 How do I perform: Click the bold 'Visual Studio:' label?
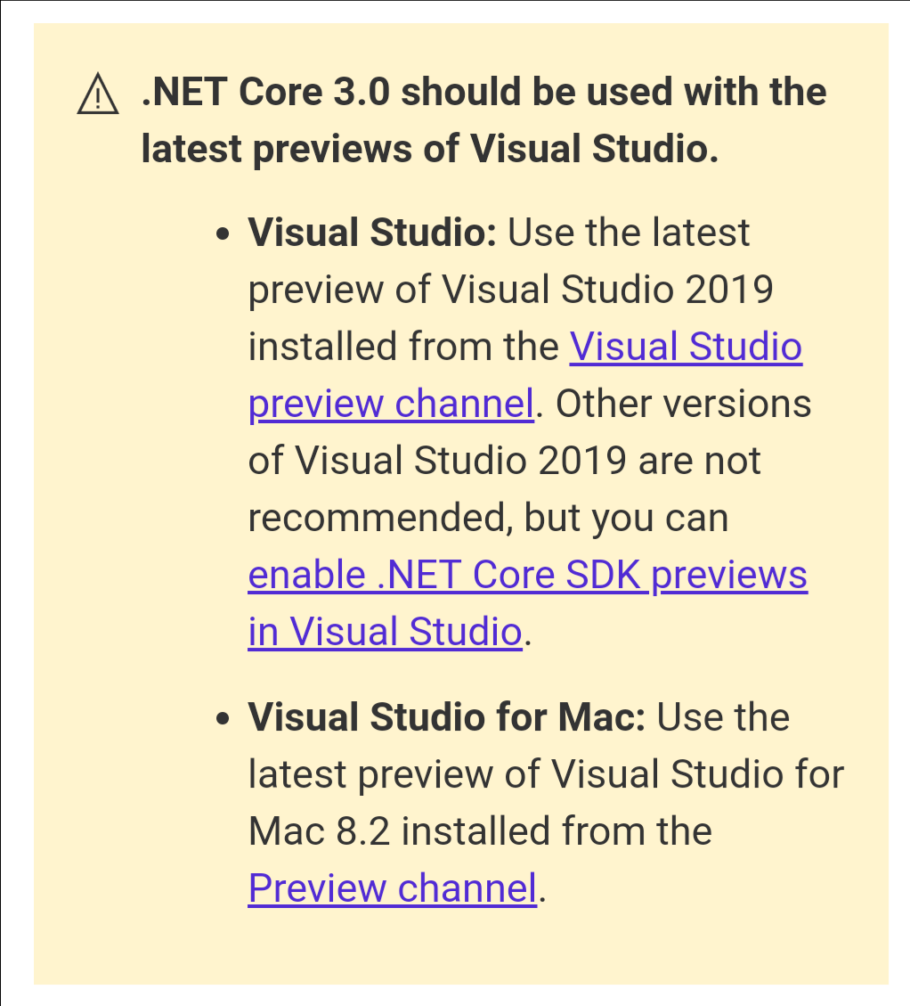point(371,233)
